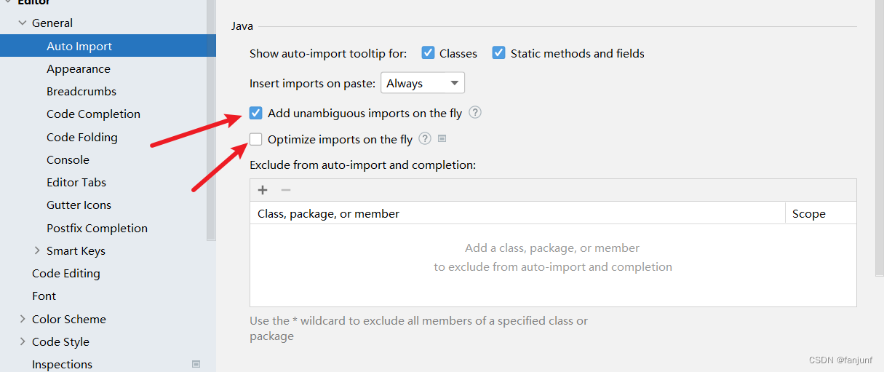Image resolution: width=884 pixels, height=372 pixels.
Task: Go to Editor Tabs settings
Action: coord(76,182)
